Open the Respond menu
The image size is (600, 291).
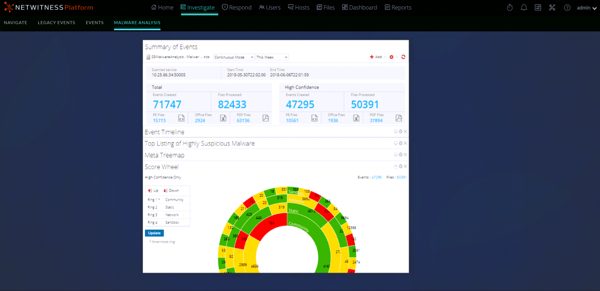coord(236,8)
